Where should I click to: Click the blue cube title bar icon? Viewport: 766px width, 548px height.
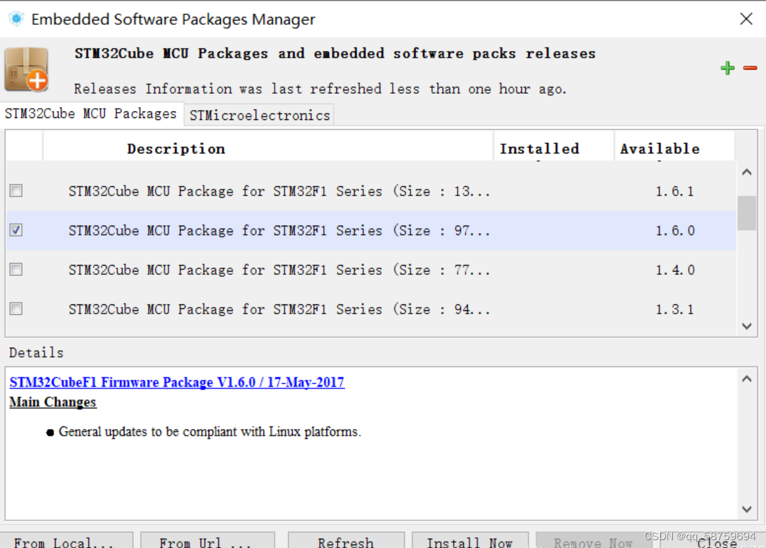16,19
